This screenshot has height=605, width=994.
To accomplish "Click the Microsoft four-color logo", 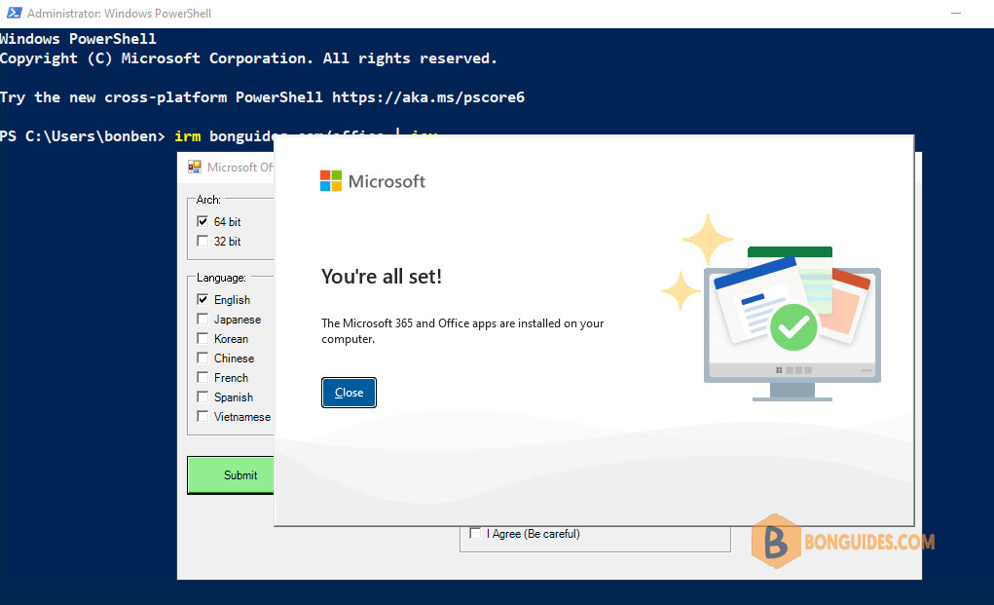I will pos(331,181).
